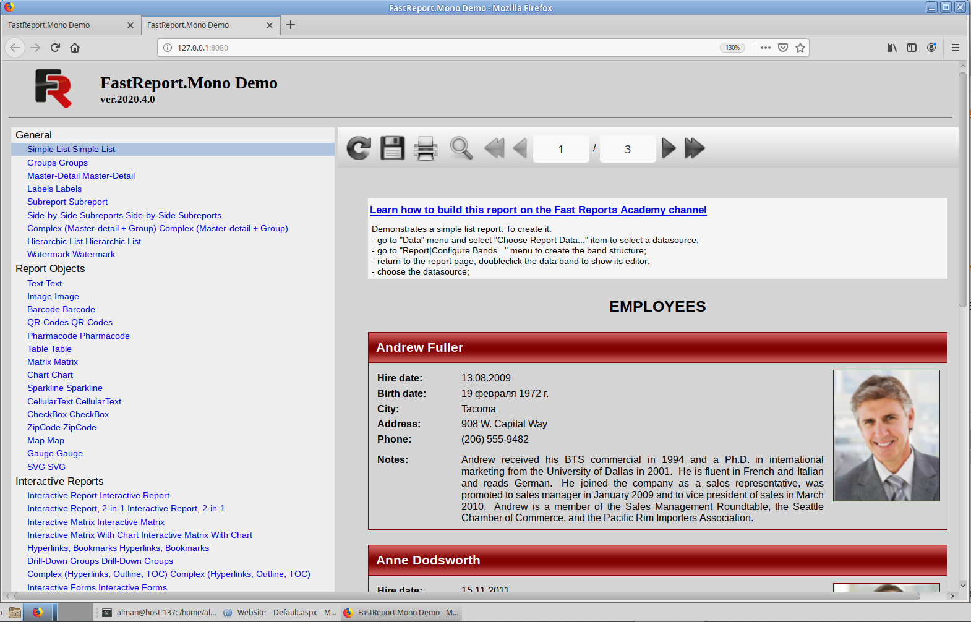This screenshot has height=622, width=971.
Task: Open the QR-Codes report
Action: pos(70,322)
